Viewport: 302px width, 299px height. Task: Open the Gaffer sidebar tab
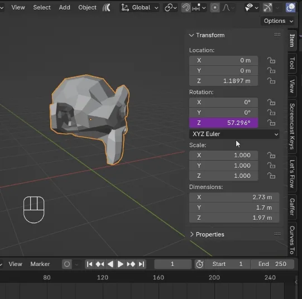click(292, 207)
